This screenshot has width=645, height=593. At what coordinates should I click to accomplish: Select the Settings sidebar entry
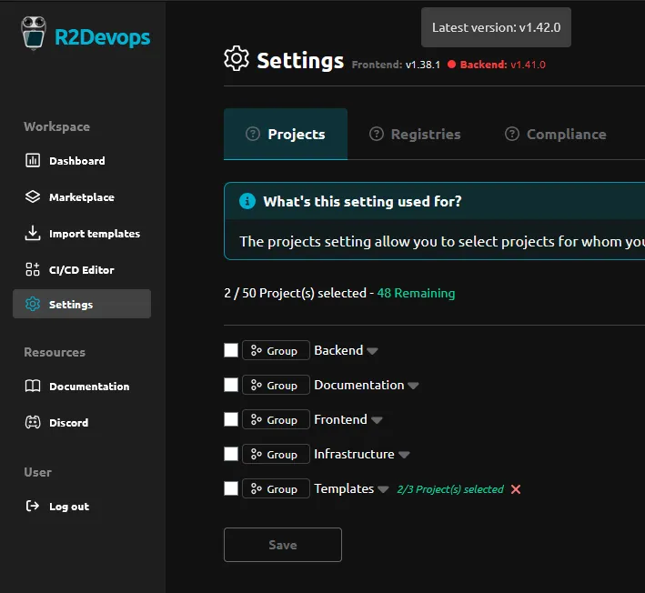click(x=82, y=304)
